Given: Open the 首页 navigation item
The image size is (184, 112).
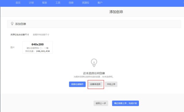Looking at the screenshot, I should (18, 3).
